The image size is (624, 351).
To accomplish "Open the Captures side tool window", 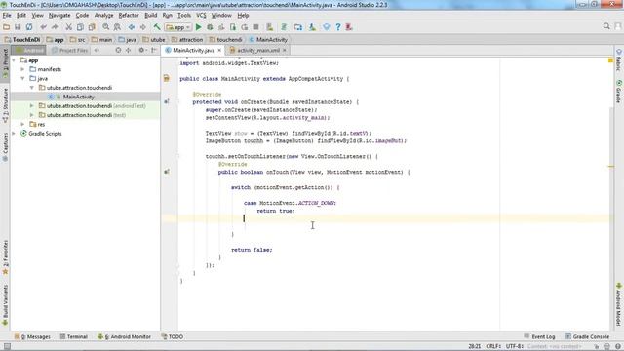I will (5, 147).
